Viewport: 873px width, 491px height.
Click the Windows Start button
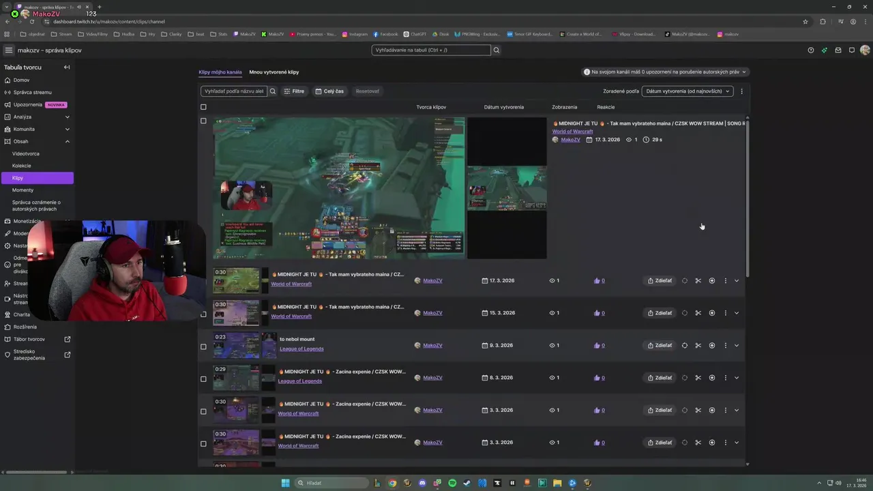[285, 483]
